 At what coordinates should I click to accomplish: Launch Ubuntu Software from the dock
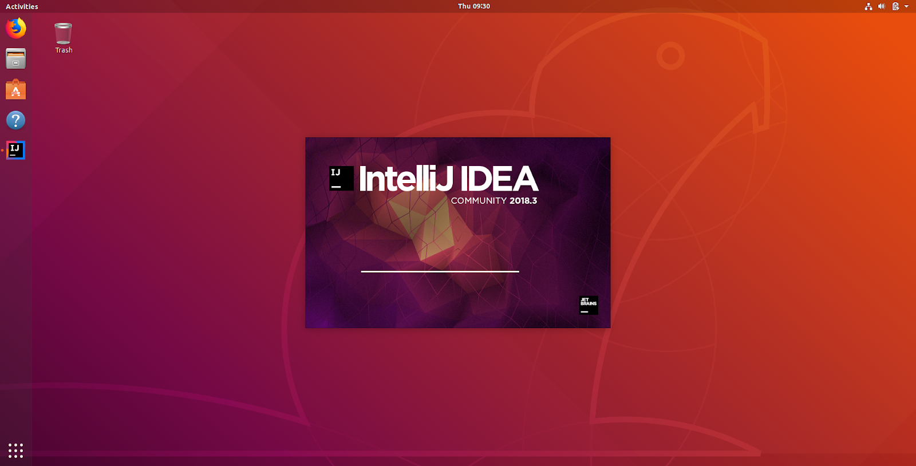tap(16, 89)
